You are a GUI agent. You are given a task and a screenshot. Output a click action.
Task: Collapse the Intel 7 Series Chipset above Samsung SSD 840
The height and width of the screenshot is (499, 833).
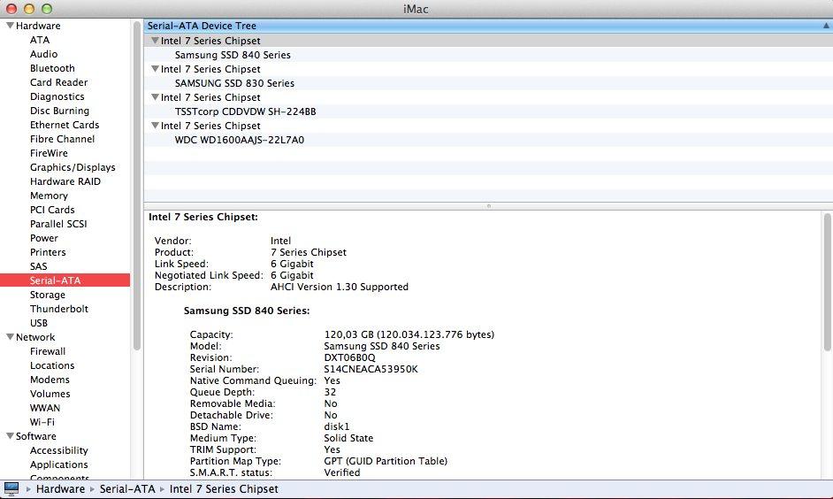(x=155, y=41)
